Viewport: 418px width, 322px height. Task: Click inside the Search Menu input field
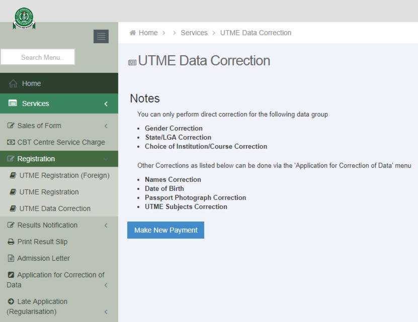38,56
